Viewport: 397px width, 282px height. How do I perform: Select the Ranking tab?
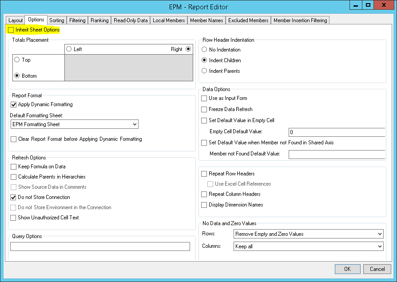(99, 20)
